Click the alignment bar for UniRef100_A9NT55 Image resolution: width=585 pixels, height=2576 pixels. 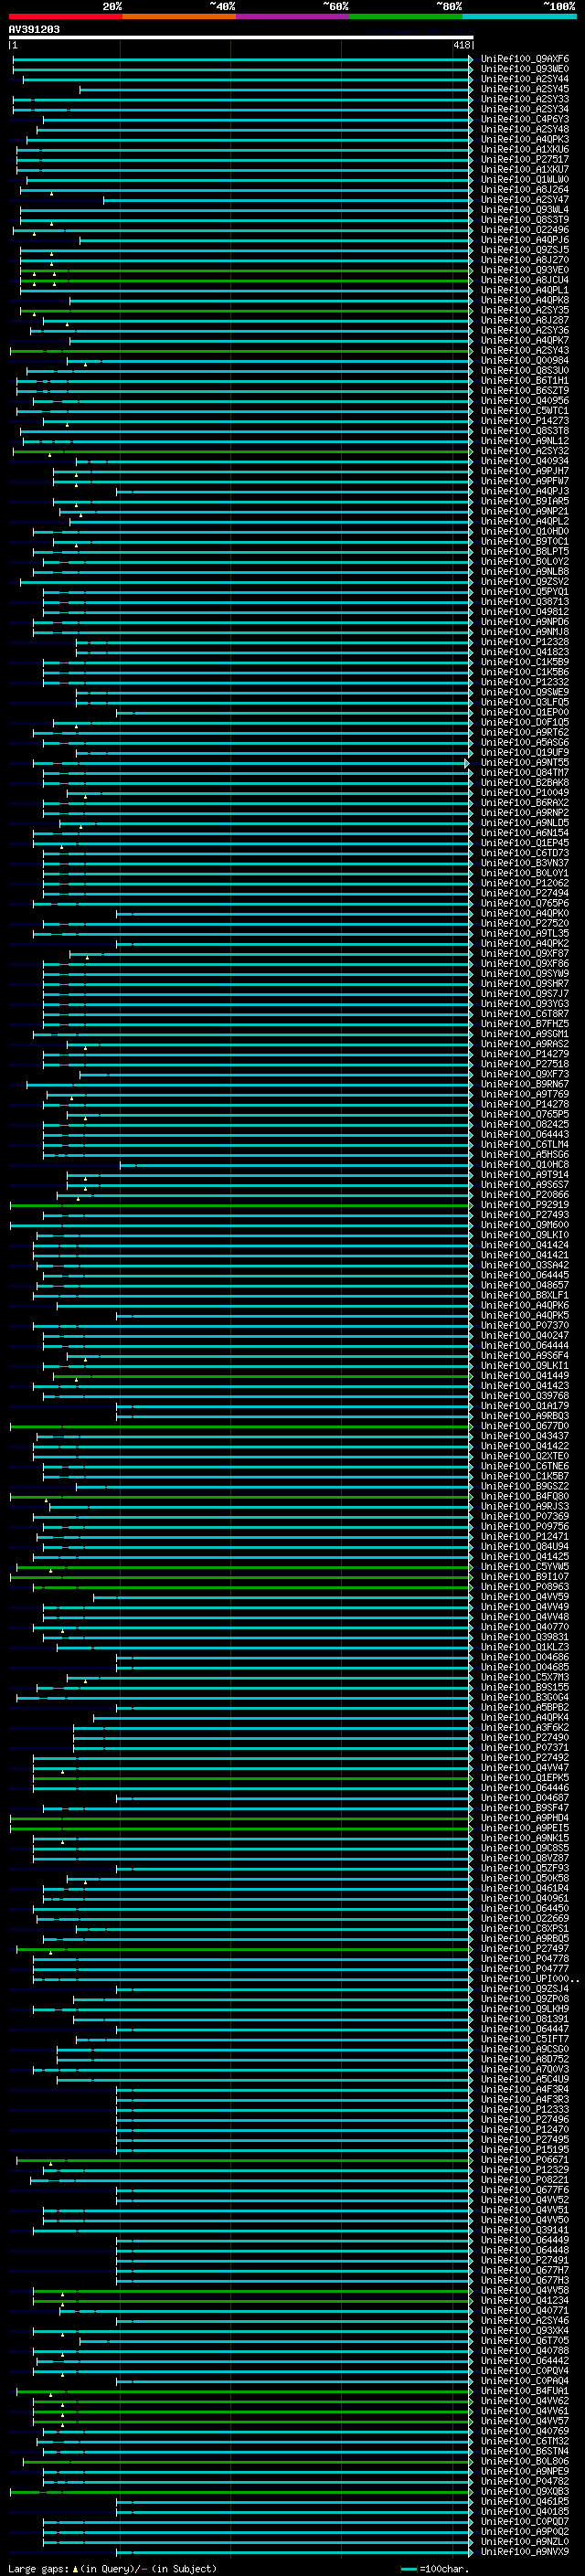(250, 763)
